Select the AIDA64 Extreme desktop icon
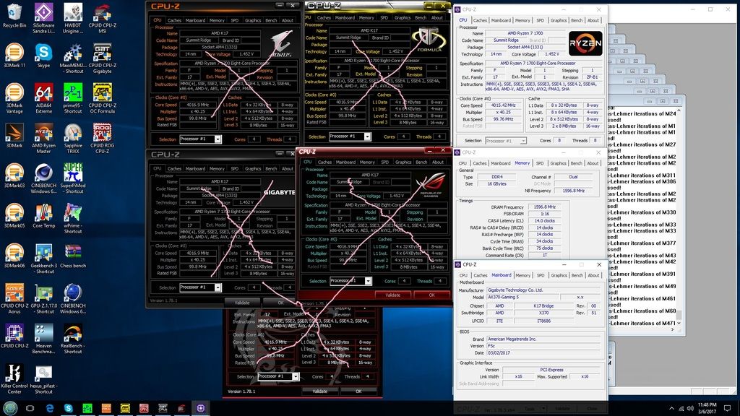This screenshot has height=416, width=740. pyautogui.click(x=43, y=98)
